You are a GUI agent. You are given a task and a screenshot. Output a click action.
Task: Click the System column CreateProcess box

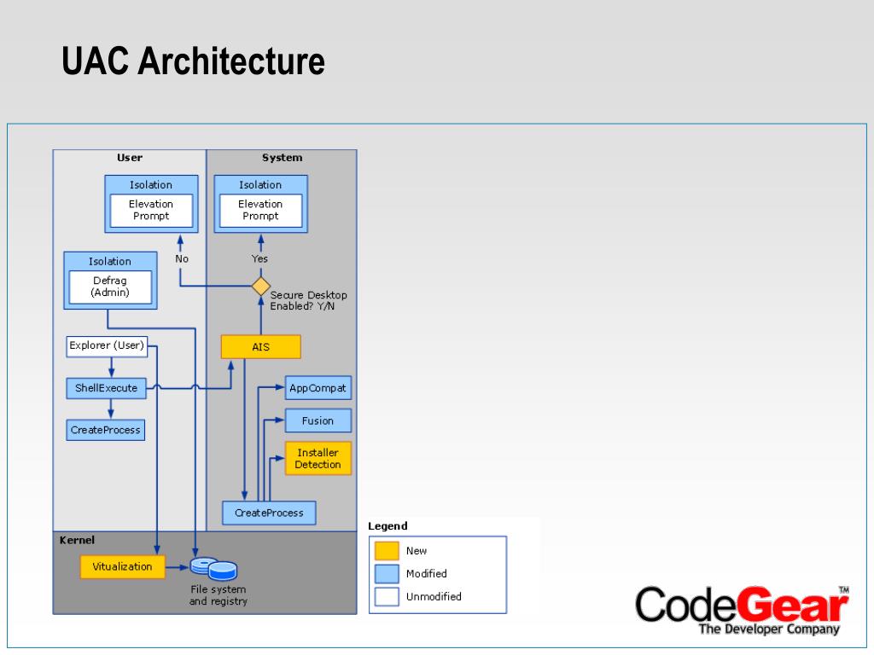pyautogui.click(x=269, y=513)
